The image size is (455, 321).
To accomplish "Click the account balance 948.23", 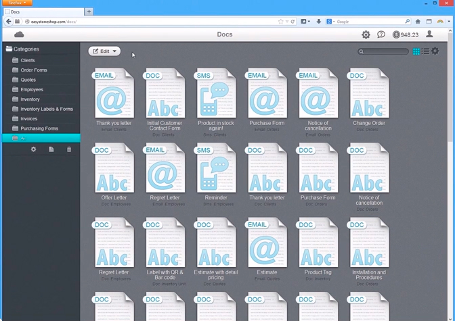I will tap(406, 34).
